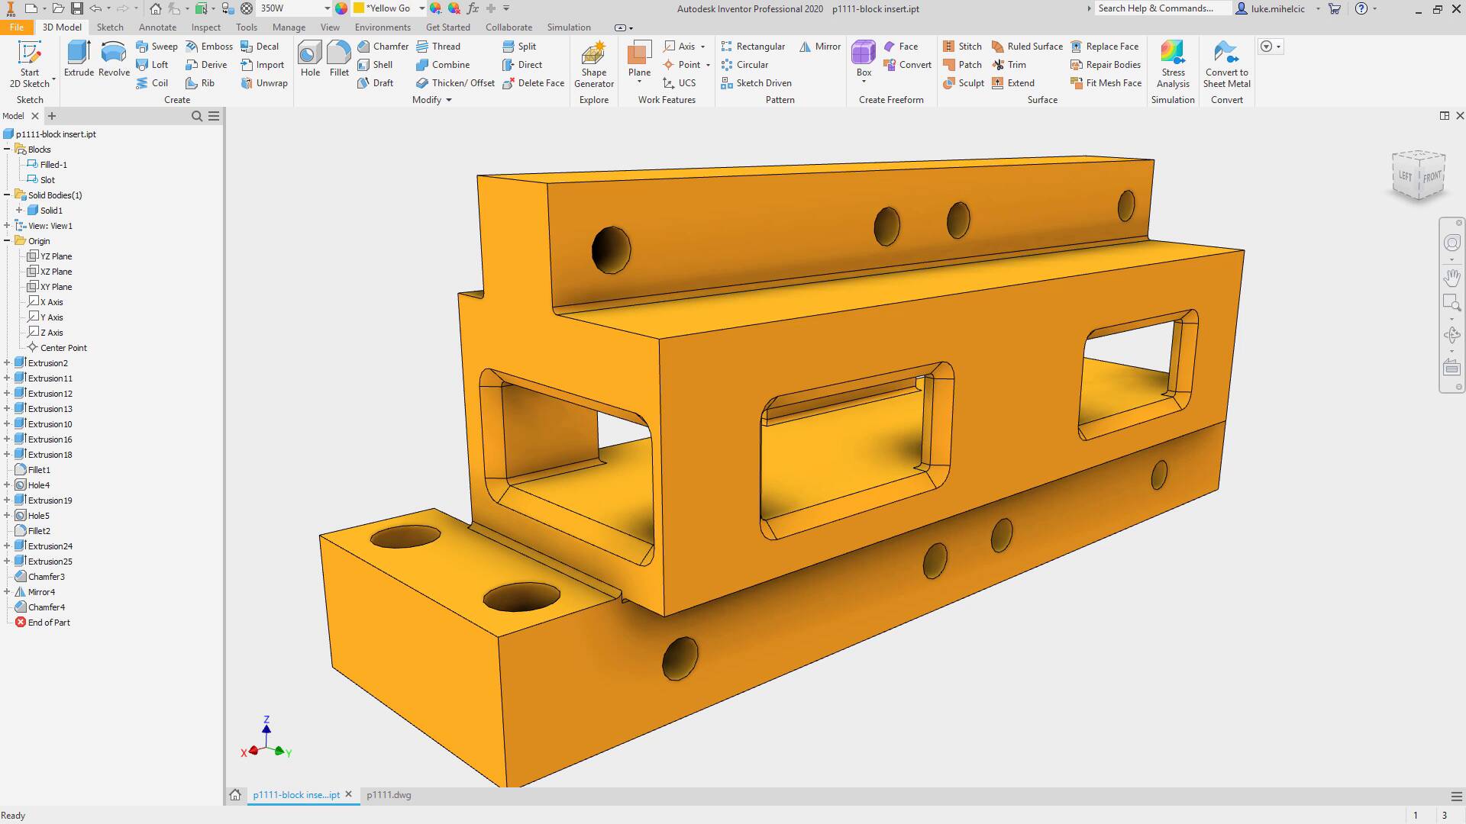The width and height of the screenshot is (1466, 824).
Task: Select the Stitch surface tool
Action: (963, 46)
